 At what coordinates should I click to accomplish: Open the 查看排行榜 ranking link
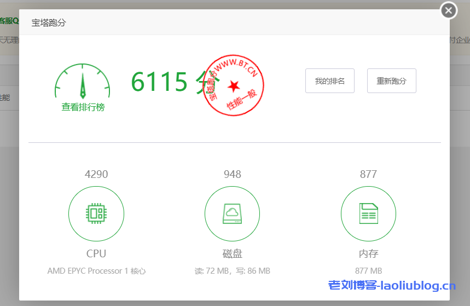tap(83, 107)
